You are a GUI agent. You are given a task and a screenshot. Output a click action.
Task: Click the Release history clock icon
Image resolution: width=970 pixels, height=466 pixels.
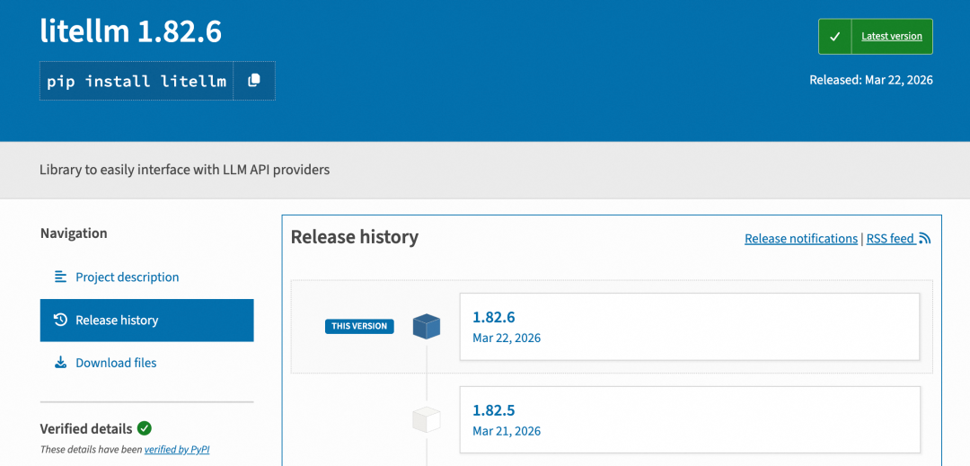pyautogui.click(x=60, y=320)
